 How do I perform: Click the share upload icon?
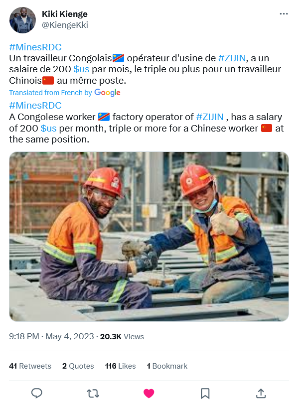pos(261,393)
